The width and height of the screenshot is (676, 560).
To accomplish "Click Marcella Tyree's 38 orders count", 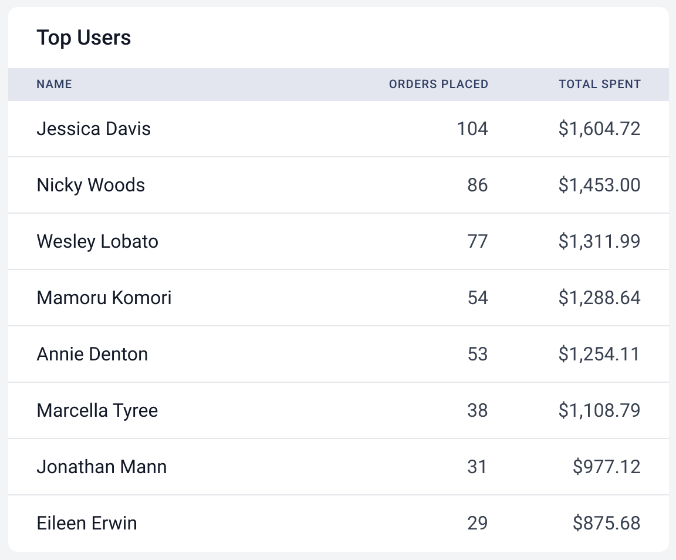I will 478,410.
